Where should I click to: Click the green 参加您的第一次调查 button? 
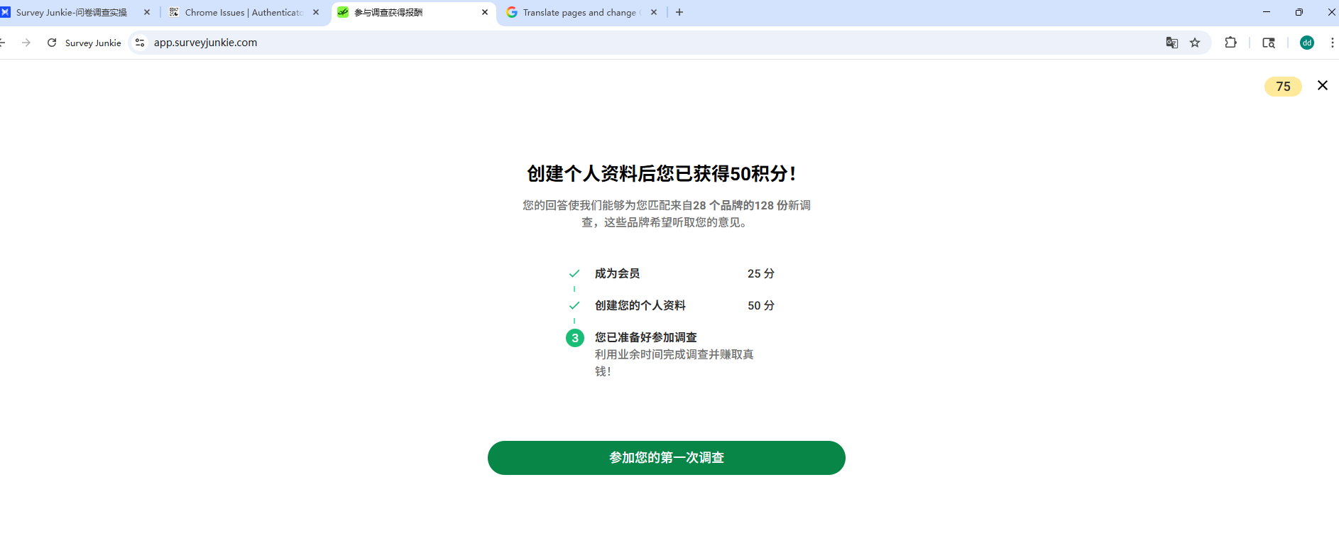point(666,458)
